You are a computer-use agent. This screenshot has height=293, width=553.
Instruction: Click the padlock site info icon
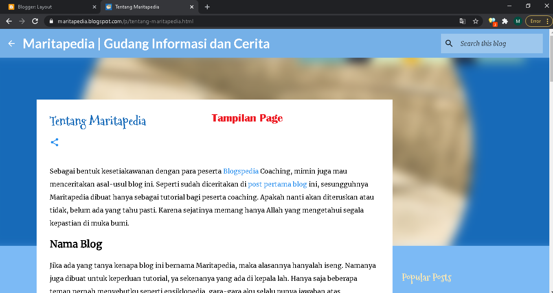51,21
